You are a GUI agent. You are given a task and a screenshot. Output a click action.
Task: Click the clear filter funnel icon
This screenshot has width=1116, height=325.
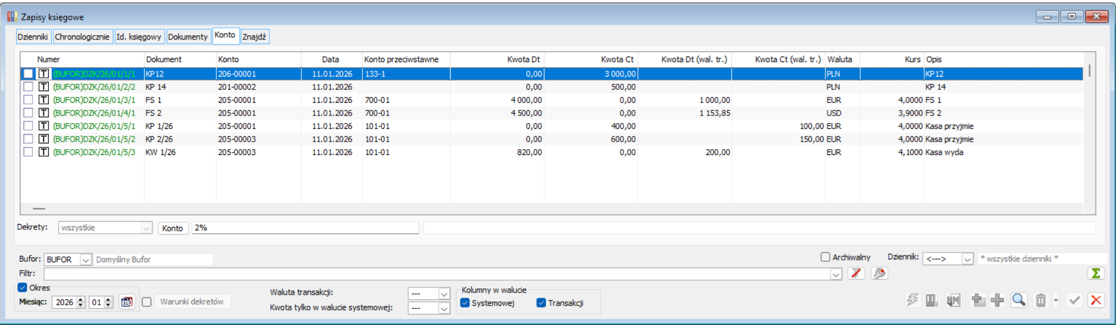[x=855, y=273]
